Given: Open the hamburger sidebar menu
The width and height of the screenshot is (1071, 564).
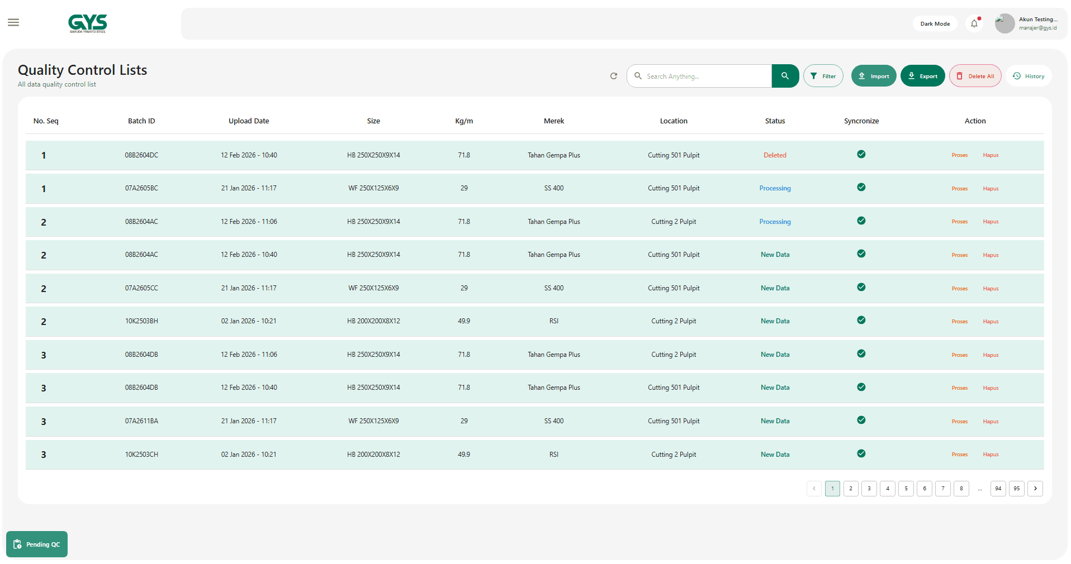Looking at the screenshot, I should click(x=13, y=23).
